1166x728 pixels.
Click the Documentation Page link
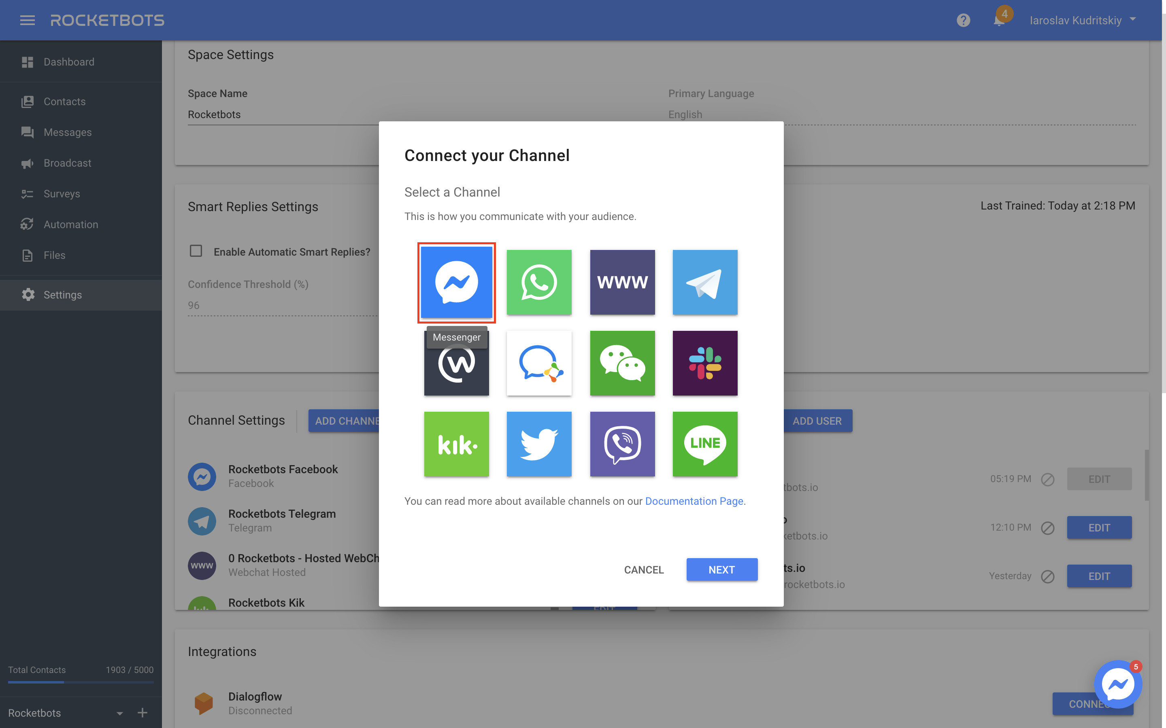[x=694, y=501]
